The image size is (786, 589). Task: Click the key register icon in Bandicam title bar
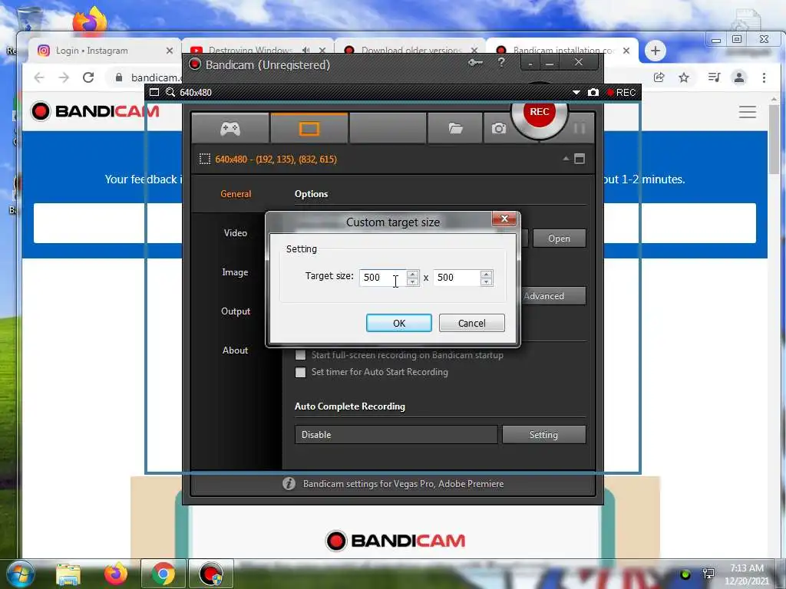pyautogui.click(x=475, y=63)
